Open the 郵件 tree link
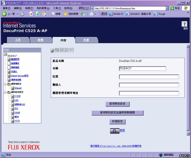Screen dimensions: 191x158 pos(17,117)
